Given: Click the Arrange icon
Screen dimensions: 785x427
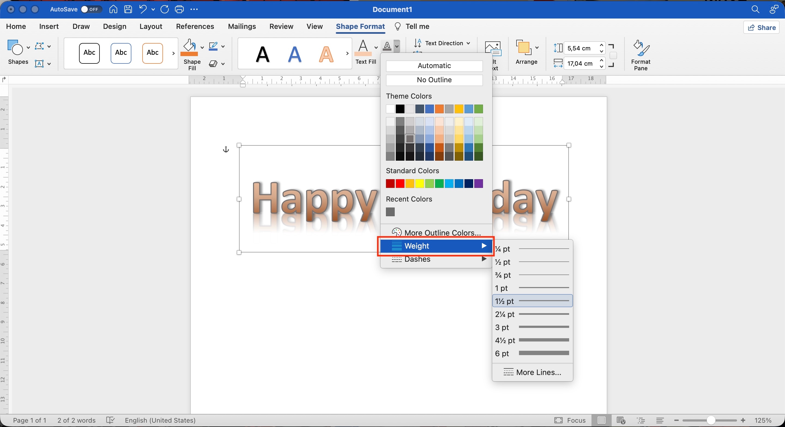Looking at the screenshot, I should pyautogui.click(x=524, y=48).
